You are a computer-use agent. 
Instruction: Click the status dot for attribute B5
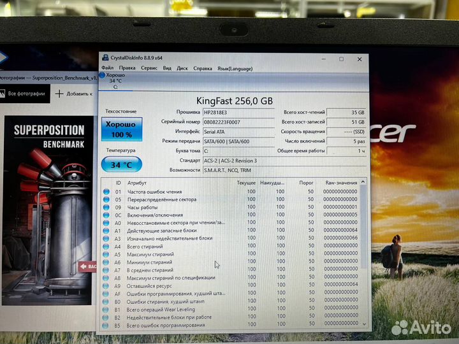[106, 326]
